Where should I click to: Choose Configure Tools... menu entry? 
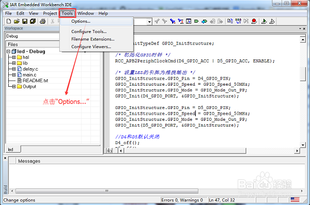(x=97, y=31)
